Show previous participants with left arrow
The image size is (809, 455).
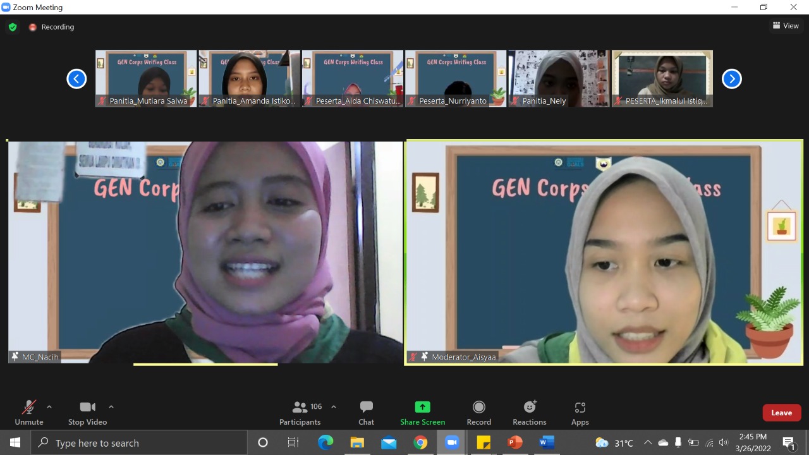(x=76, y=79)
